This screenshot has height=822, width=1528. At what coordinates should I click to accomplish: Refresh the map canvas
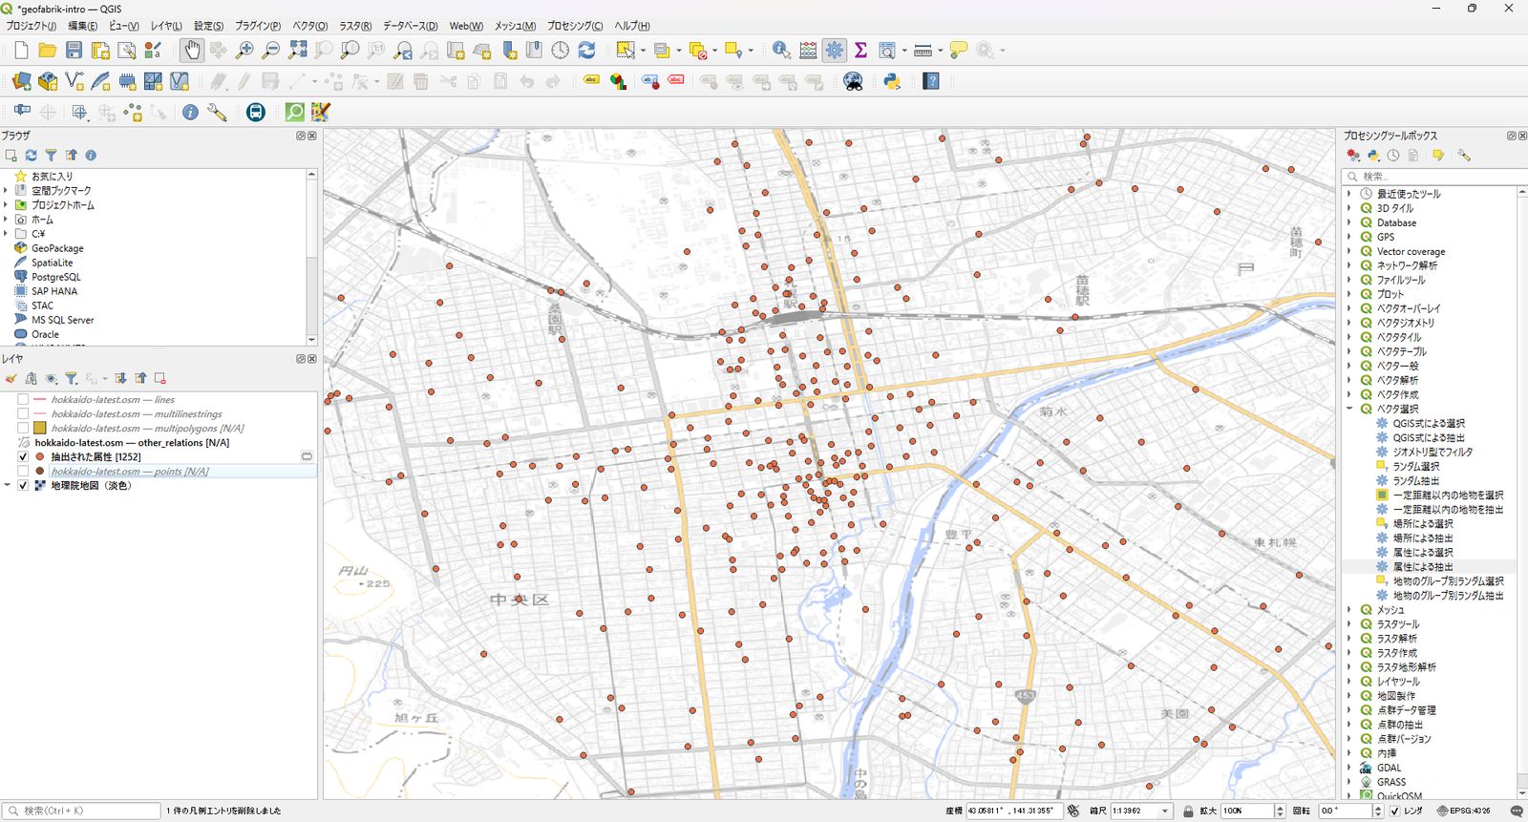586,51
